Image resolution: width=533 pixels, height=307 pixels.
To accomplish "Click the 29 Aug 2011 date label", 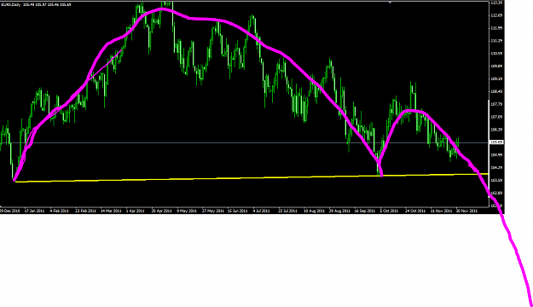I will click(x=339, y=211).
